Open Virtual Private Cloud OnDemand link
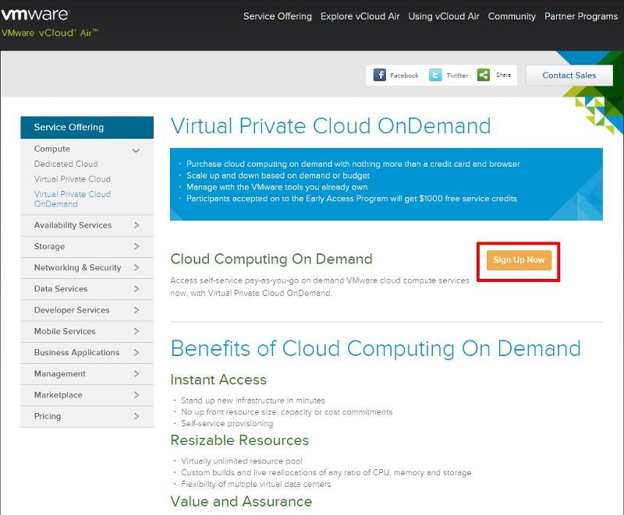The image size is (624, 515). coord(72,199)
